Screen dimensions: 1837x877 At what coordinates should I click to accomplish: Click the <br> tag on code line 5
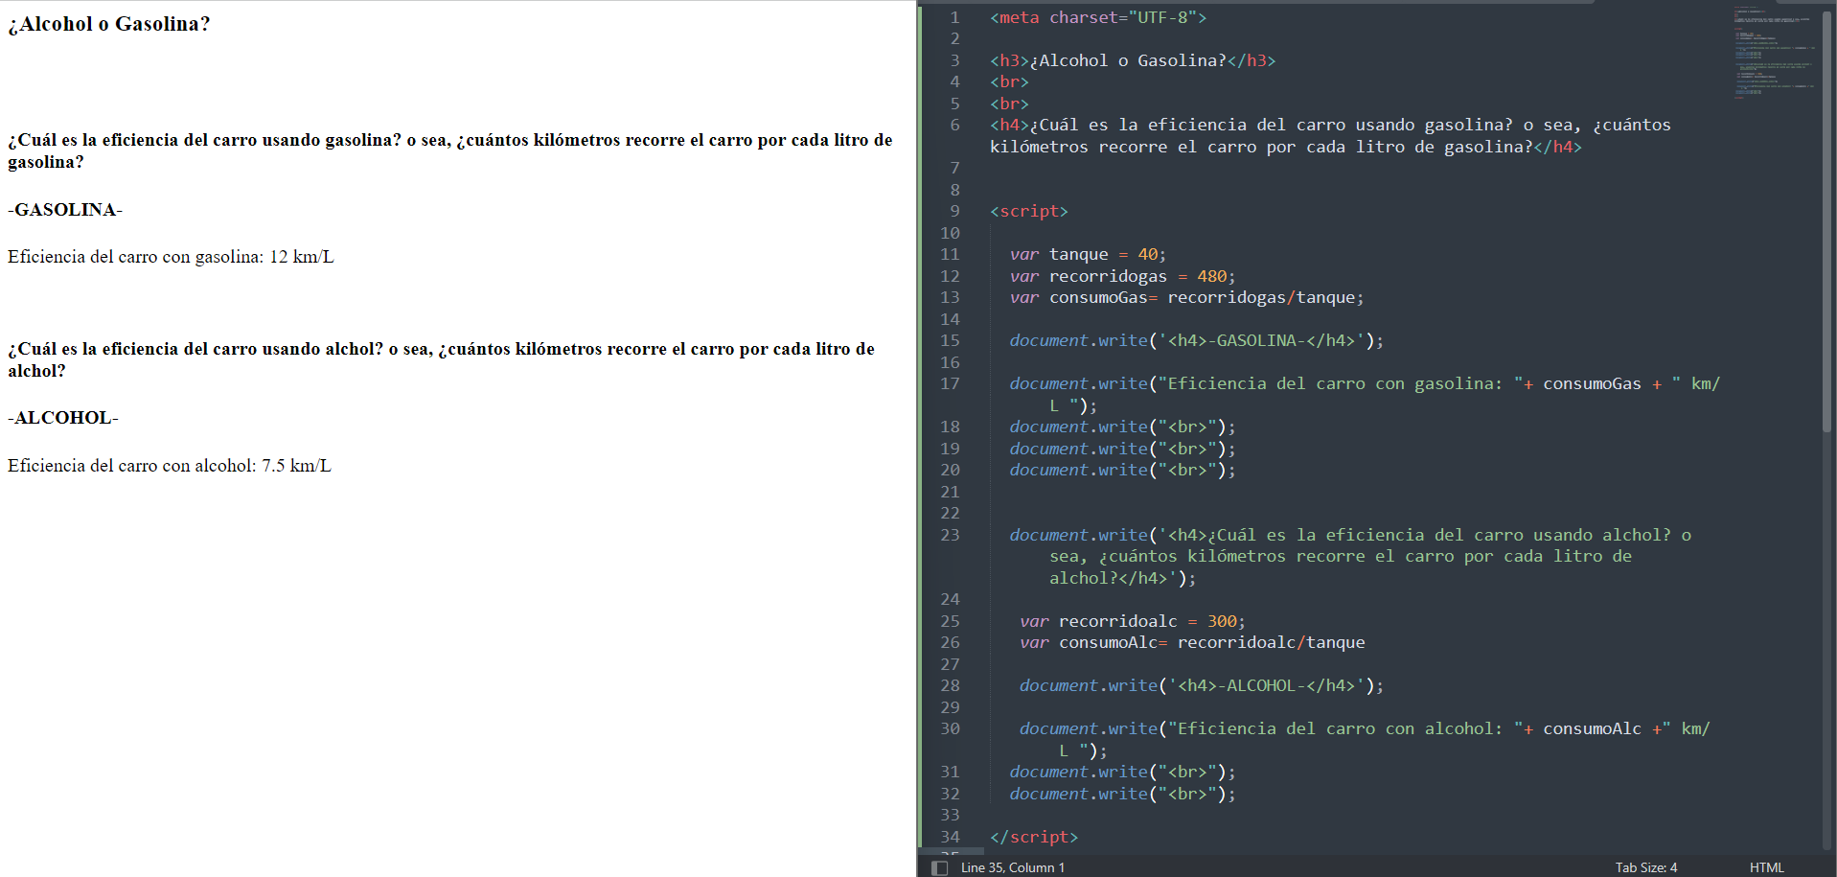click(1009, 104)
